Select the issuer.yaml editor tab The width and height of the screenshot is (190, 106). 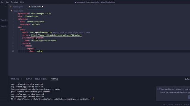point(36,7)
